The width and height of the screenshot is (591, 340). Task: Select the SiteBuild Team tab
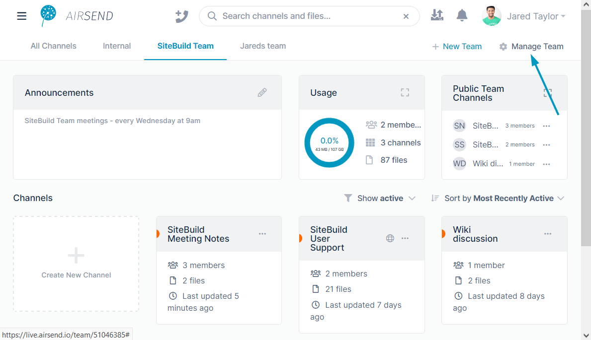click(185, 46)
